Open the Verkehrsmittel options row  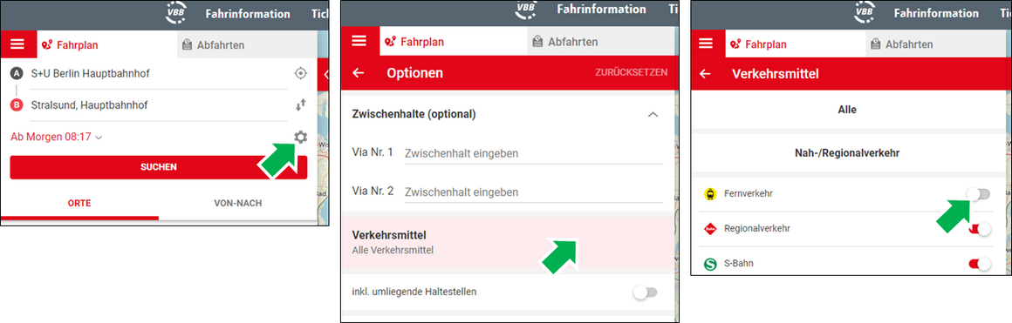[508, 242]
